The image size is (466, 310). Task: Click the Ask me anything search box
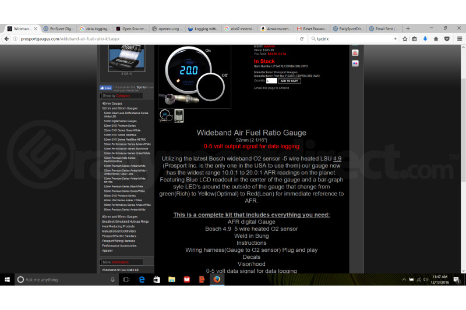click(x=67, y=279)
